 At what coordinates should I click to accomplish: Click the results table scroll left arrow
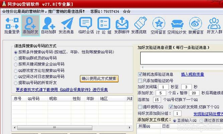pyautogui.click(x=15, y=128)
